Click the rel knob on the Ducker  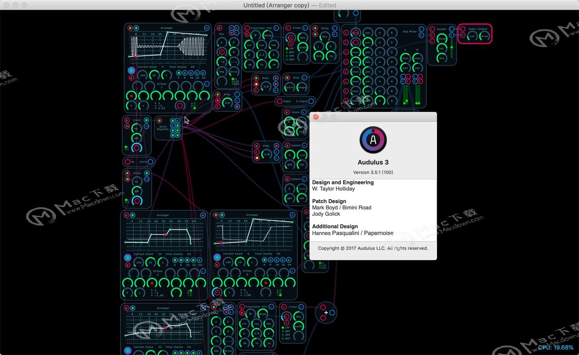coord(442,49)
